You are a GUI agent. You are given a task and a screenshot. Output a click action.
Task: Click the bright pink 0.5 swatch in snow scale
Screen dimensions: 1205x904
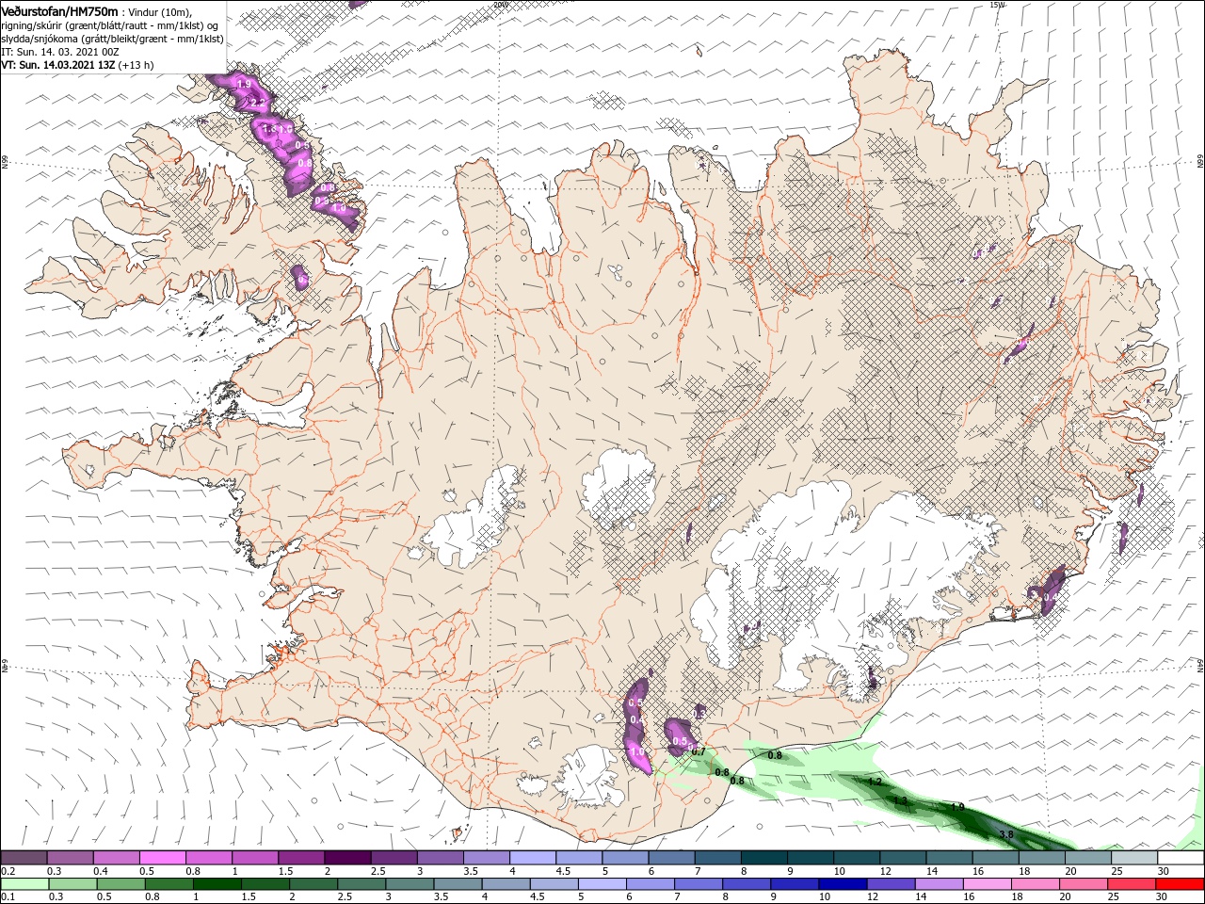tap(161, 858)
